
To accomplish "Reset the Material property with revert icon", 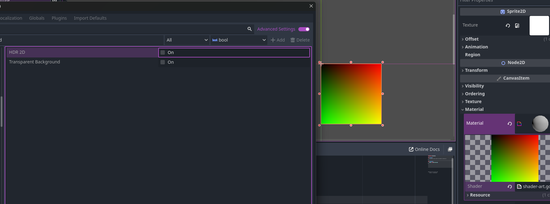I will tap(510, 124).
